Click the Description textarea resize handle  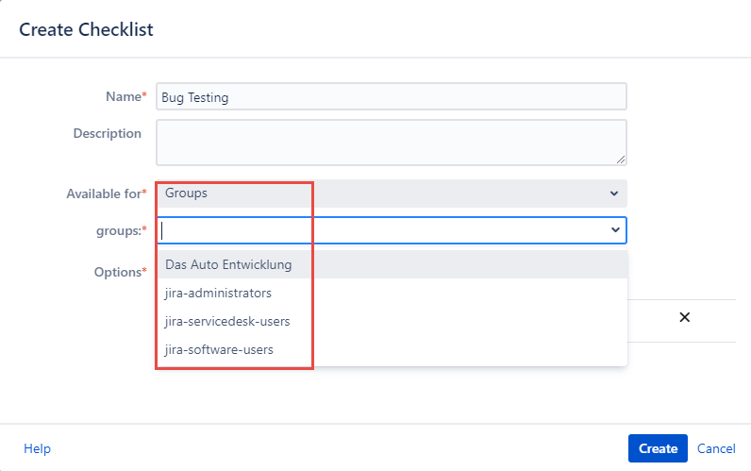[x=622, y=160]
